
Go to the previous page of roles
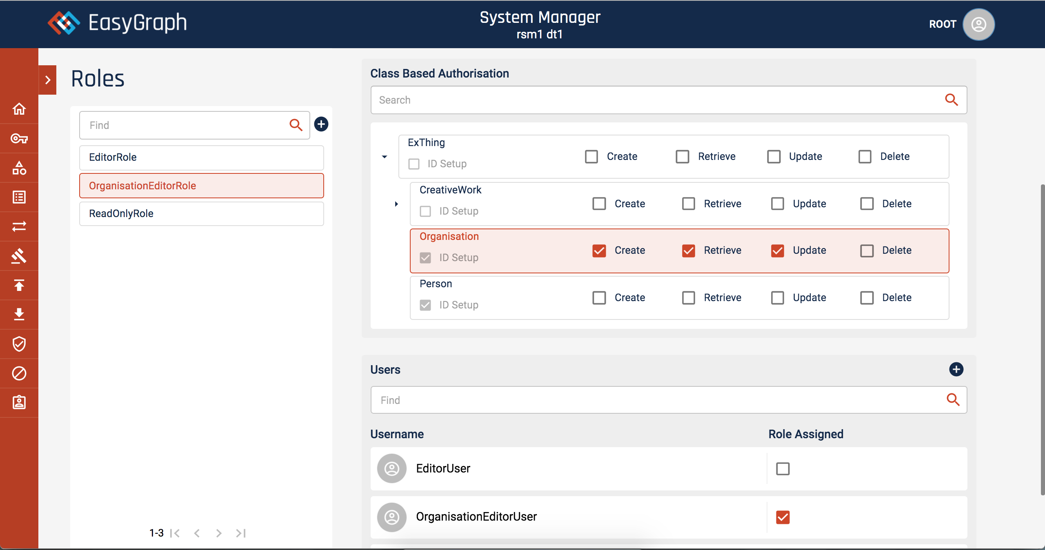pyautogui.click(x=197, y=533)
